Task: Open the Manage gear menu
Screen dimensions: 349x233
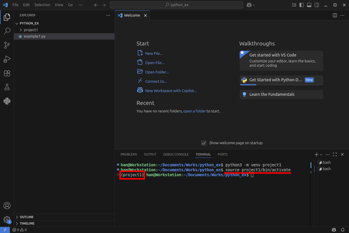Action: pyautogui.click(x=7, y=220)
